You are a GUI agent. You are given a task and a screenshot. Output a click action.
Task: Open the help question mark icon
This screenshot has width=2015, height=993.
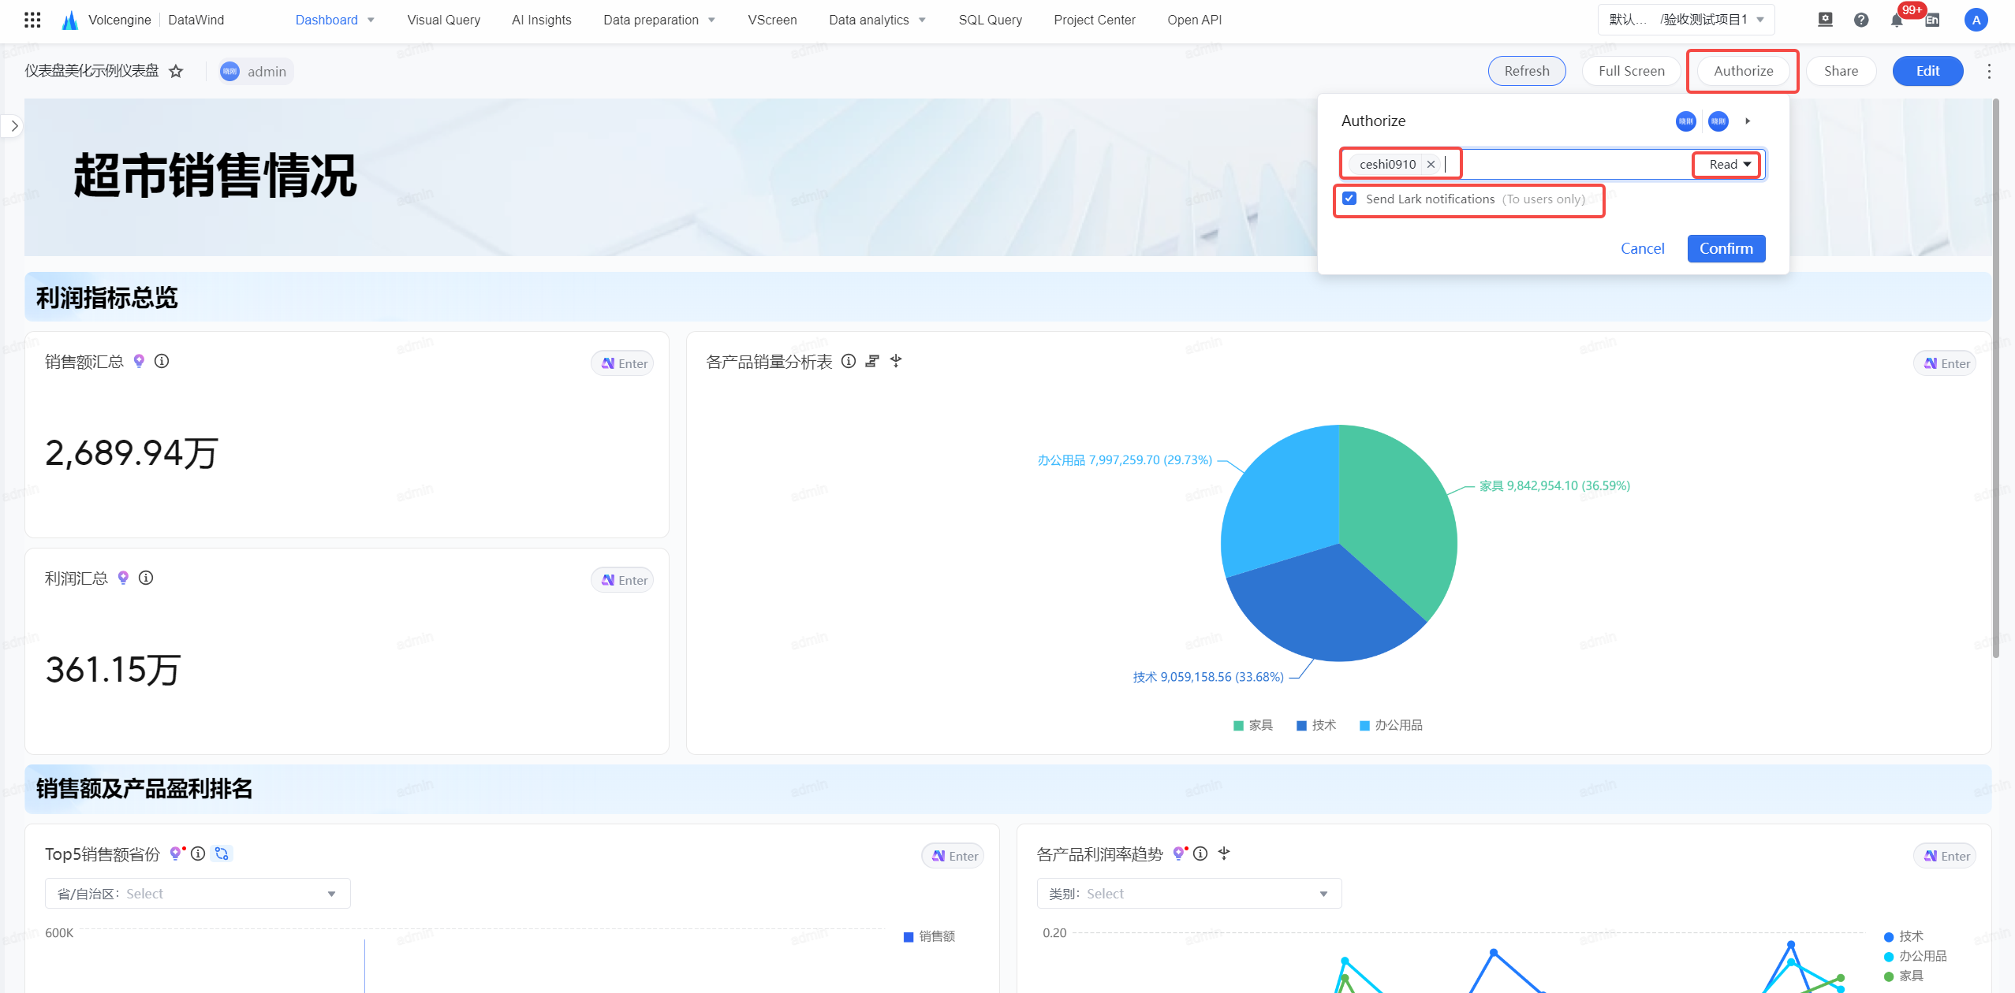coord(1861,20)
